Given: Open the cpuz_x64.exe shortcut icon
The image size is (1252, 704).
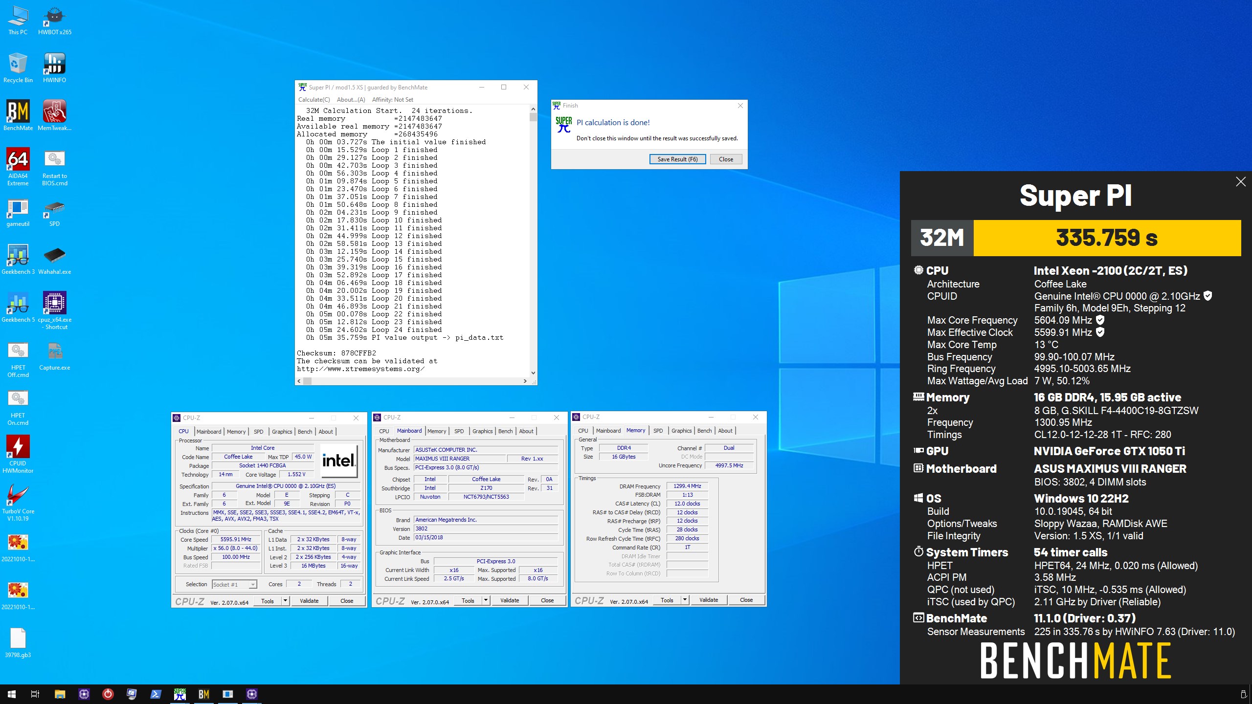Looking at the screenshot, I should click(54, 311).
